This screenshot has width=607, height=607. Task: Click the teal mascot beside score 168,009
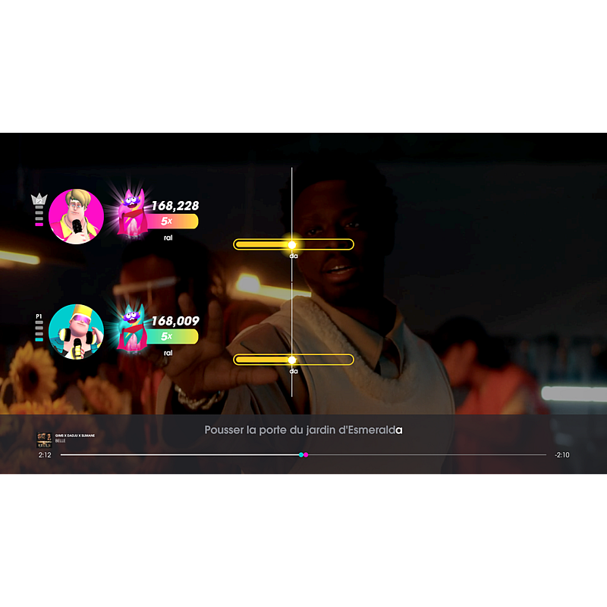pyautogui.click(x=132, y=328)
